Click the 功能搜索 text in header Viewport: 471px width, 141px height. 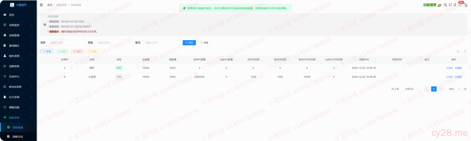click(x=430, y=5)
